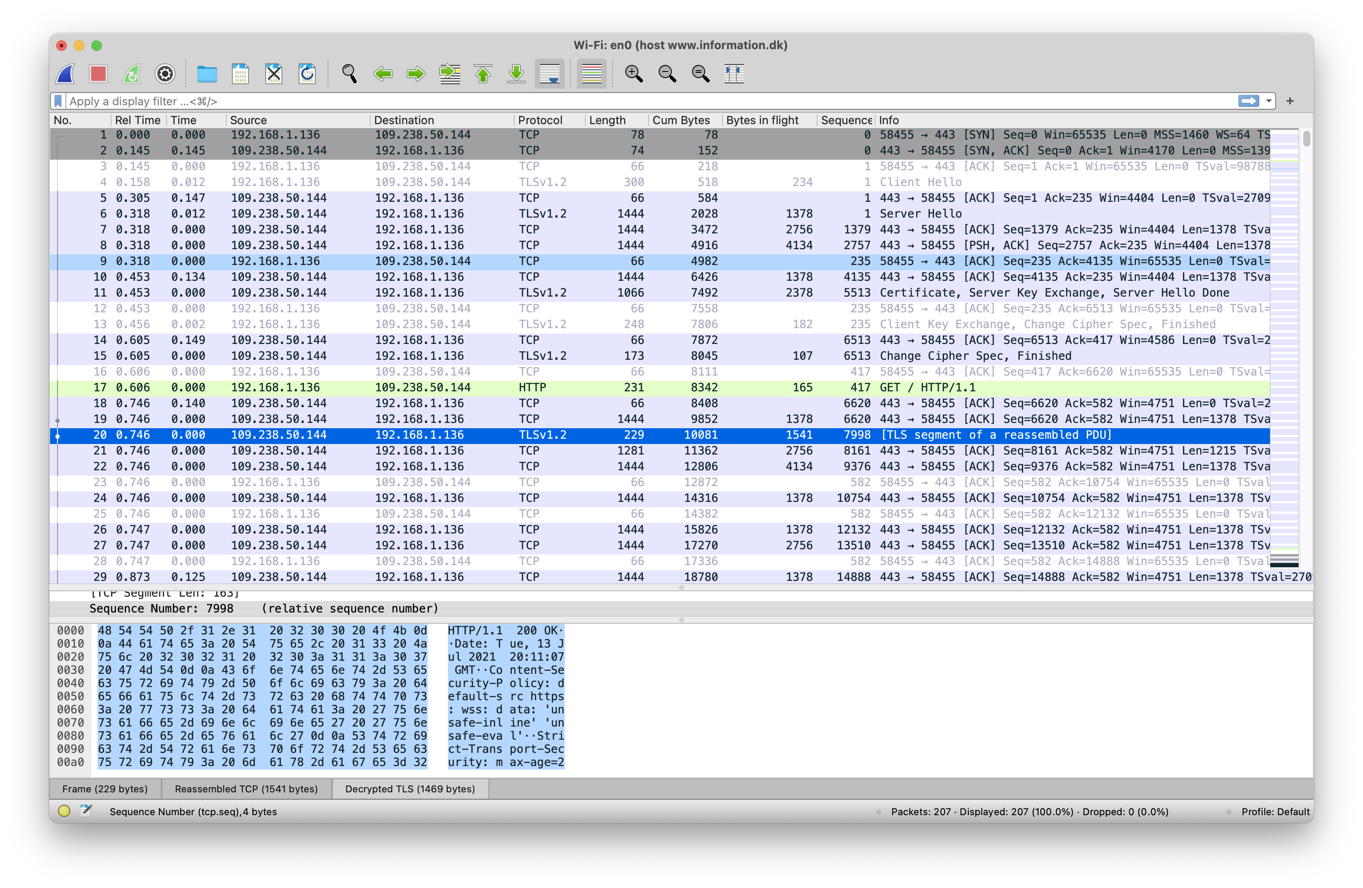Toggle packet list colorization
1363x888 pixels.
591,74
